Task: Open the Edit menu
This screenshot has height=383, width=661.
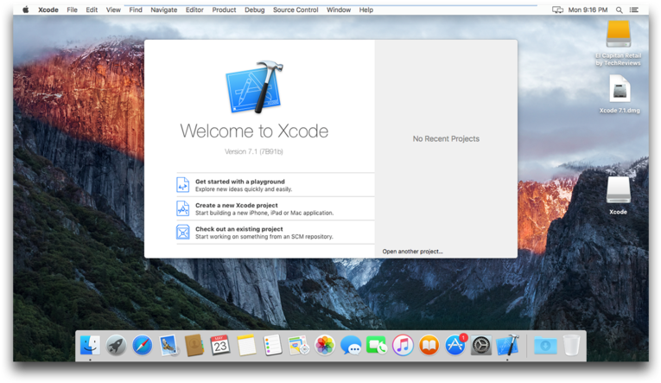Action: pos(92,10)
